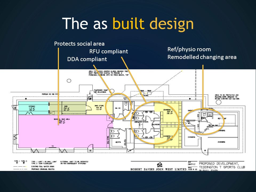The width and height of the screenshot is (256, 192).
Task: Click the tree circle symbol below 'AREA TO BE PROTECTED'
Action: pos(218,102)
